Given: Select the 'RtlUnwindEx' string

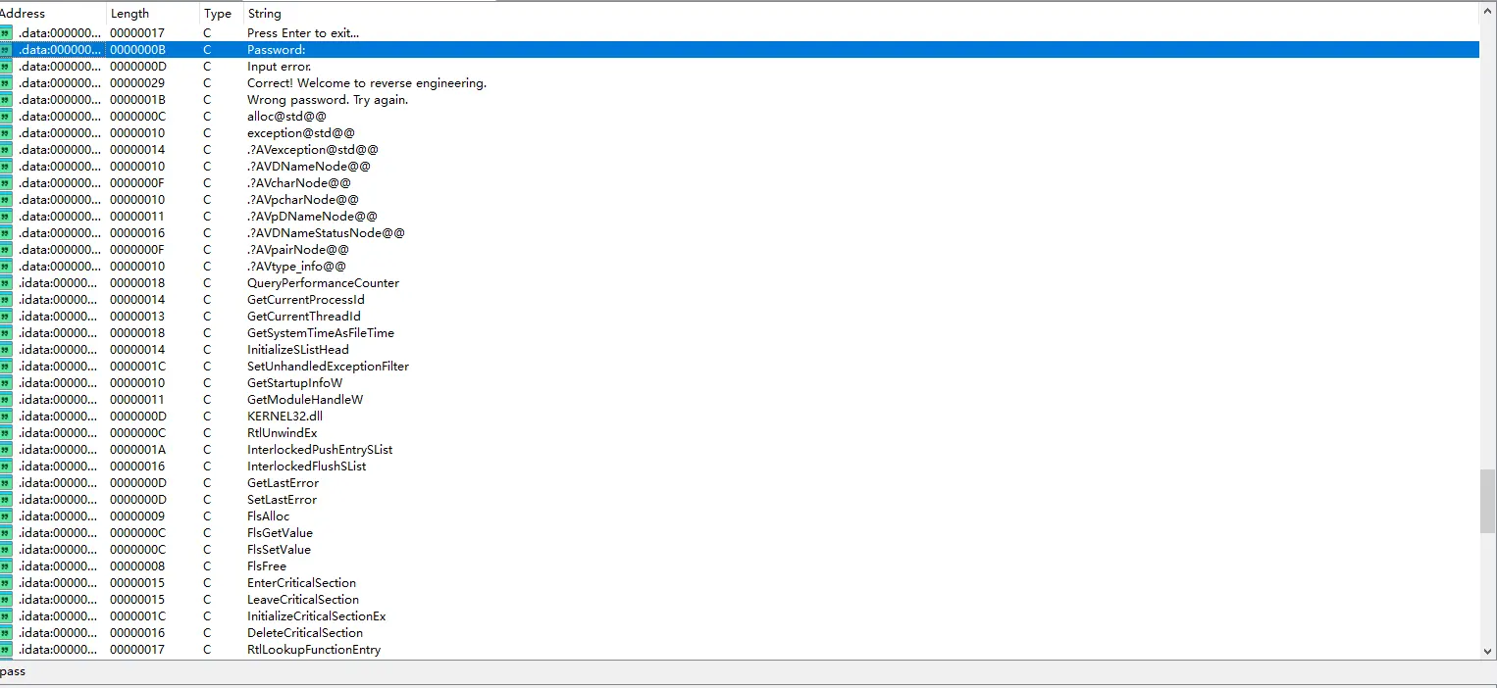Looking at the screenshot, I should coord(283,433).
